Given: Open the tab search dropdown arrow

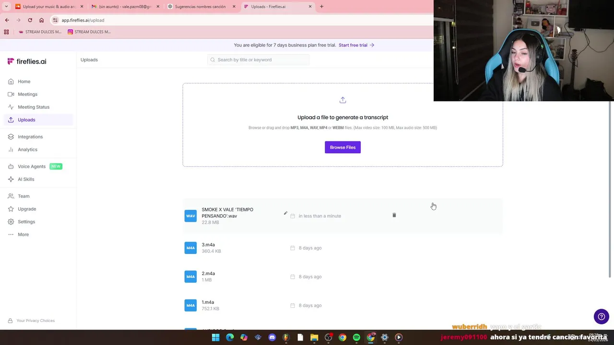Looking at the screenshot, I should coord(6,7).
